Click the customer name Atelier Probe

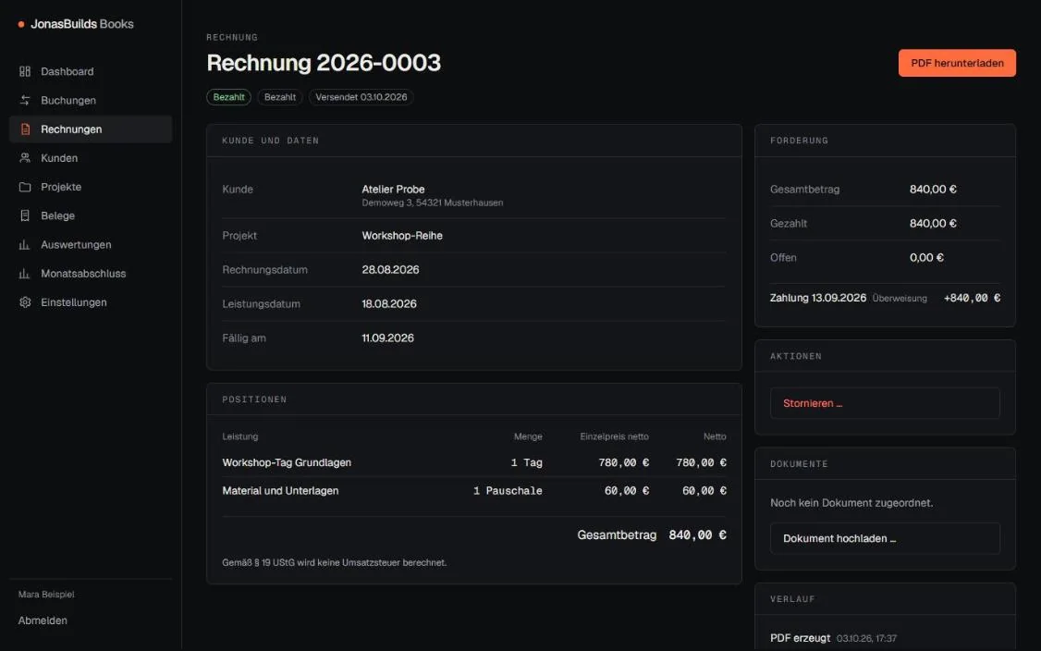393,190
